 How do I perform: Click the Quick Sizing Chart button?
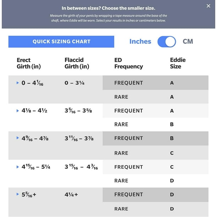(x=61, y=41)
